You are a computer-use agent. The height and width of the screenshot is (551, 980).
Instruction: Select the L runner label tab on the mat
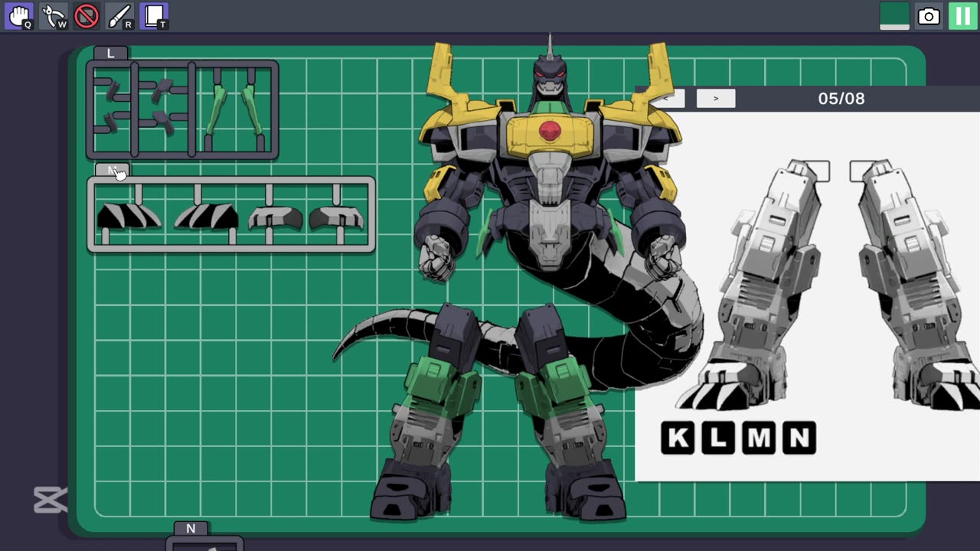point(111,53)
